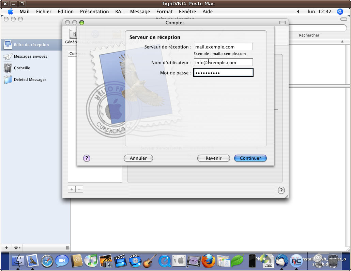Launch iTunes from the Dock
This screenshot has width=351, height=271.
coord(91,261)
